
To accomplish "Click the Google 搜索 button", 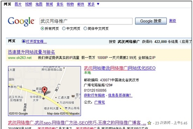I will click(x=151, y=21).
